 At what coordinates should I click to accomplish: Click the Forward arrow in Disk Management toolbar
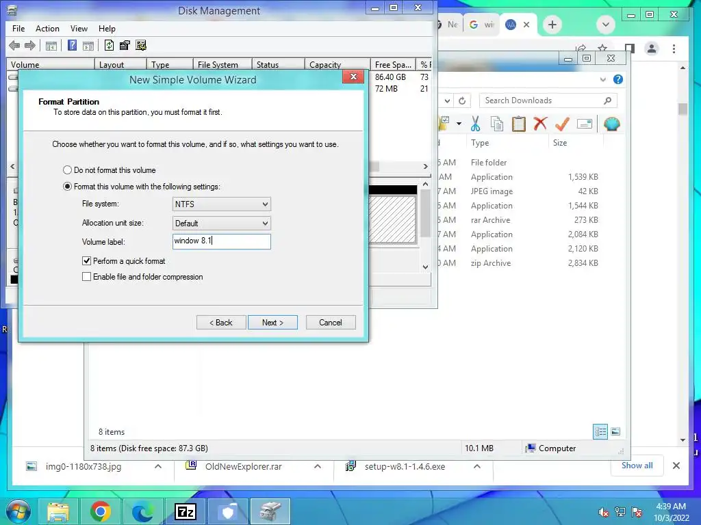click(x=30, y=45)
